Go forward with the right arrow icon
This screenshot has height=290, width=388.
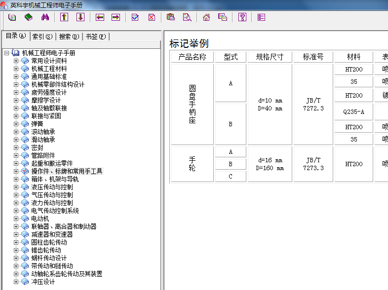(116, 17)
